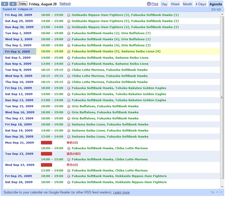
Task: Expand Wed Sep 9 Chiba Lotte Marines event
Action: (x=110, y=76)
